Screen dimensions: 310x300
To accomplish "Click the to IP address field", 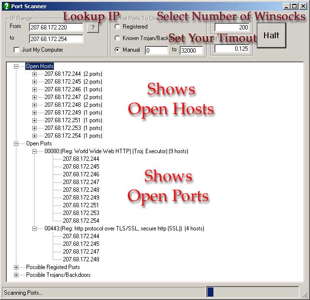I will (56, 39).
